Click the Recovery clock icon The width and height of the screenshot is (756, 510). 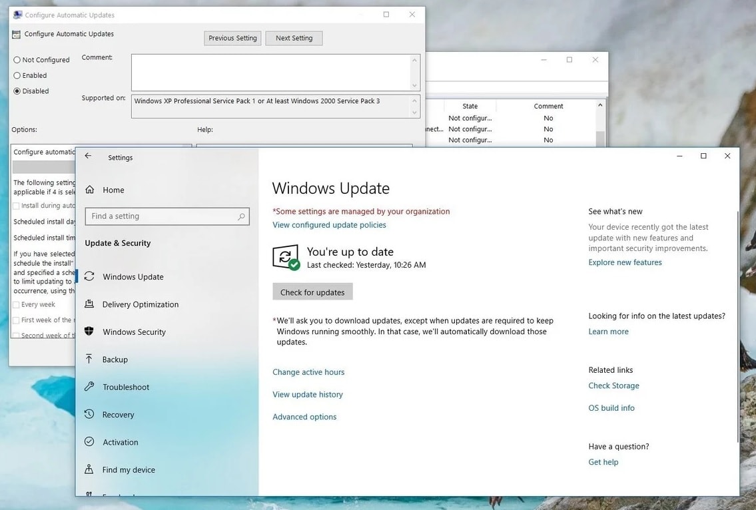(x=89, y=414)
